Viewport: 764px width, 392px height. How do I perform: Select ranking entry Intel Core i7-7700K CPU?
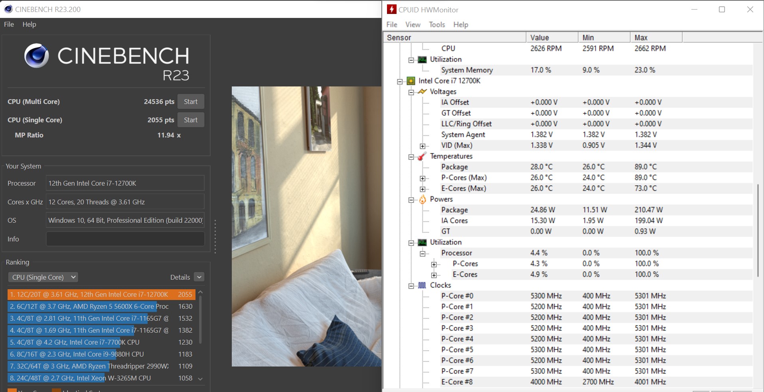101,342
